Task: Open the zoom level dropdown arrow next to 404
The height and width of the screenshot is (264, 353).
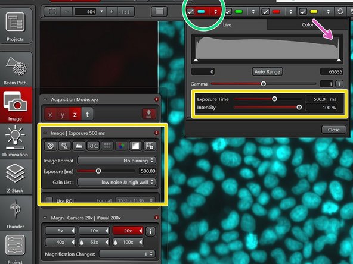Action: tap(101, 11)
